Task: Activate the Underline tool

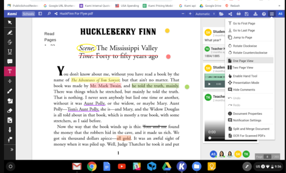Action: [x=10, y=52]
